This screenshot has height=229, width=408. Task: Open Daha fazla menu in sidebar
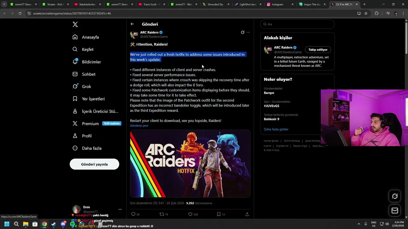click(87, 148)
